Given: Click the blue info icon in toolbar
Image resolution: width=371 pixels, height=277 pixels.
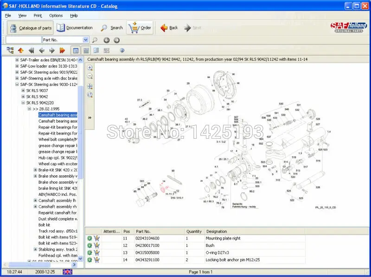Looking at the screenshot, I should 122,51.
